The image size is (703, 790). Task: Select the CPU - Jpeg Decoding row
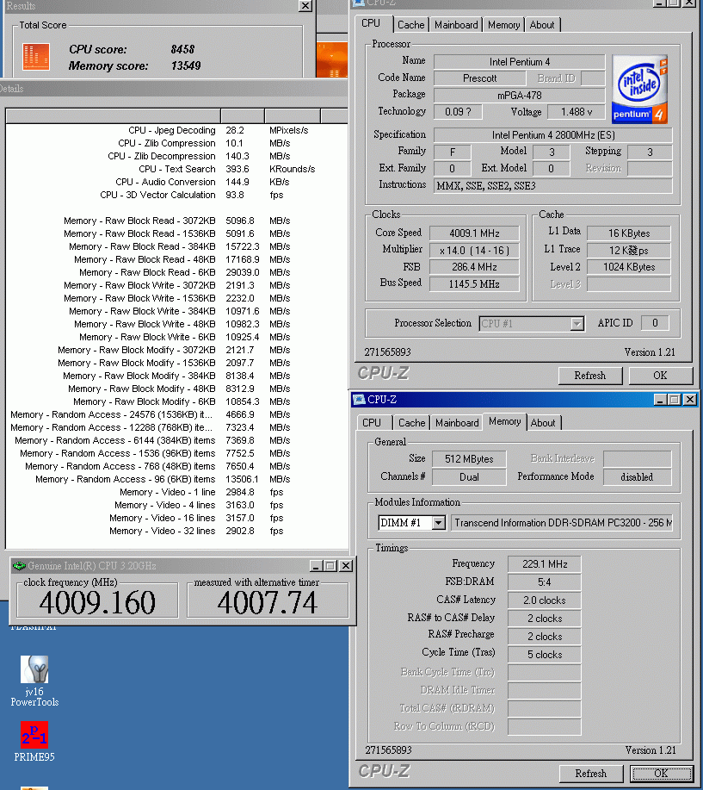(x=176, y=130)
